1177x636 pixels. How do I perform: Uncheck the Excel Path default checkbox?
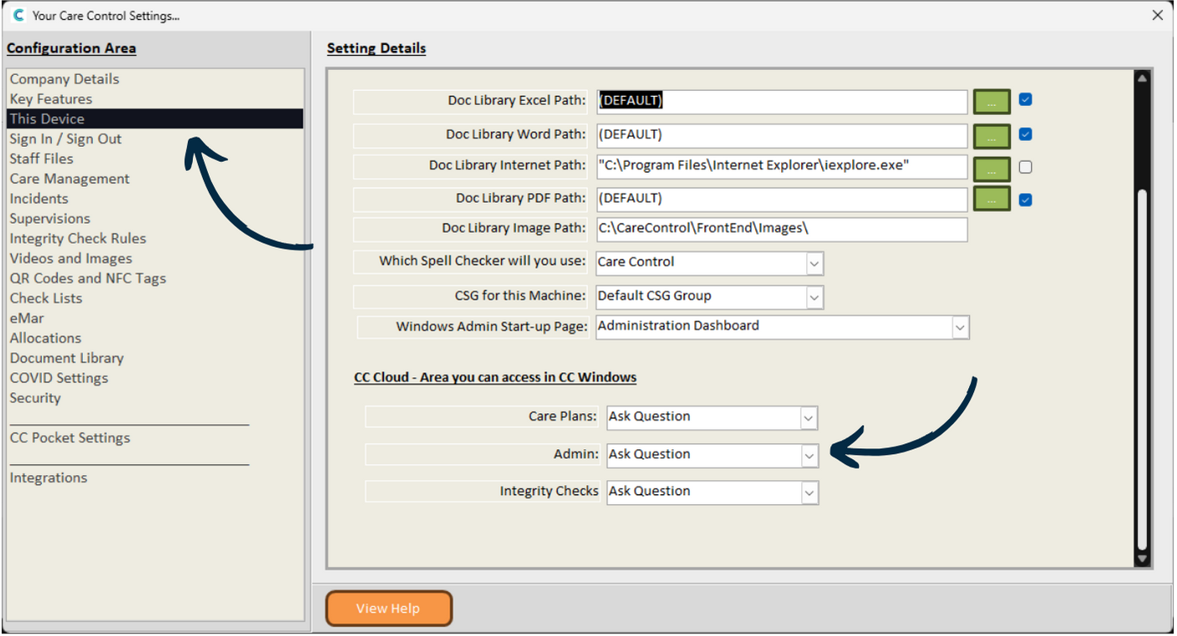pos(1026,99)
